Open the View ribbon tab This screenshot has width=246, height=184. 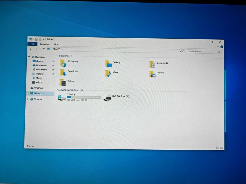tap(56, 44)
